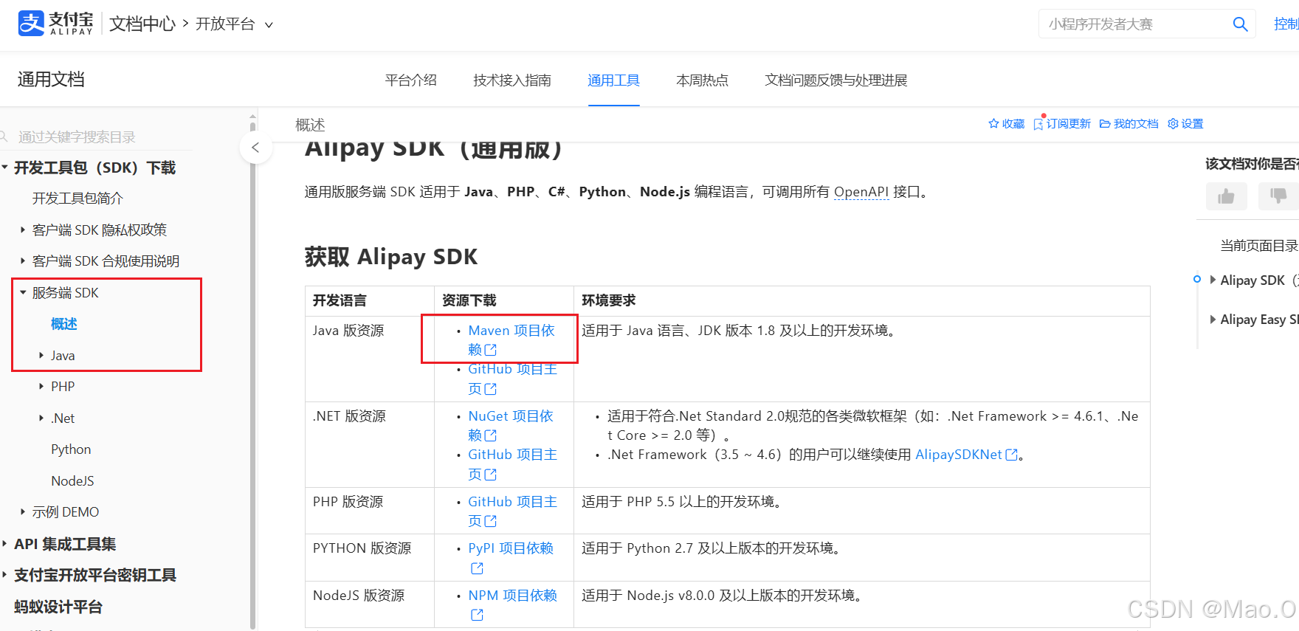Expand 客户端 SDK 隐私权政策
The height and width of the screenshot is (631, 1299).
[x=23, y=230]
